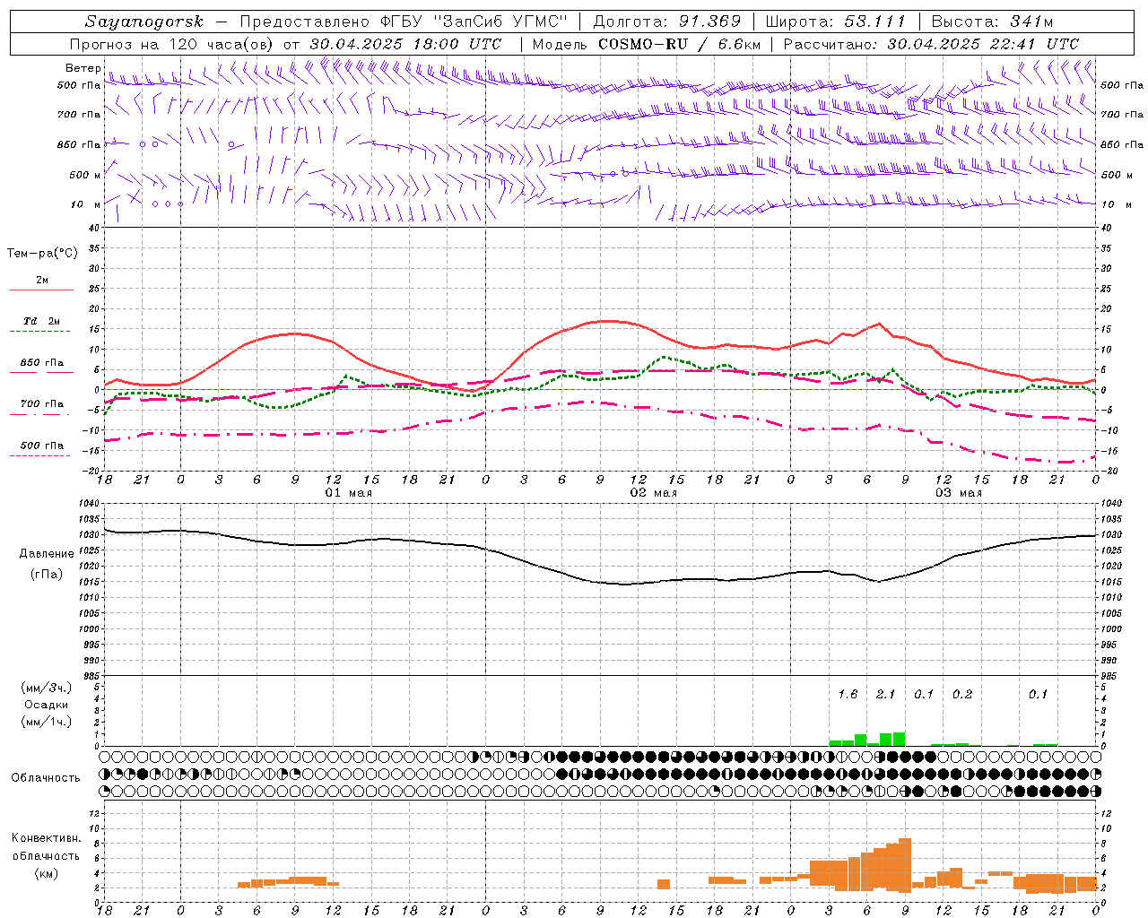Click the tallest green precipitation bar

pyautogui.click(x=899, y=739)
